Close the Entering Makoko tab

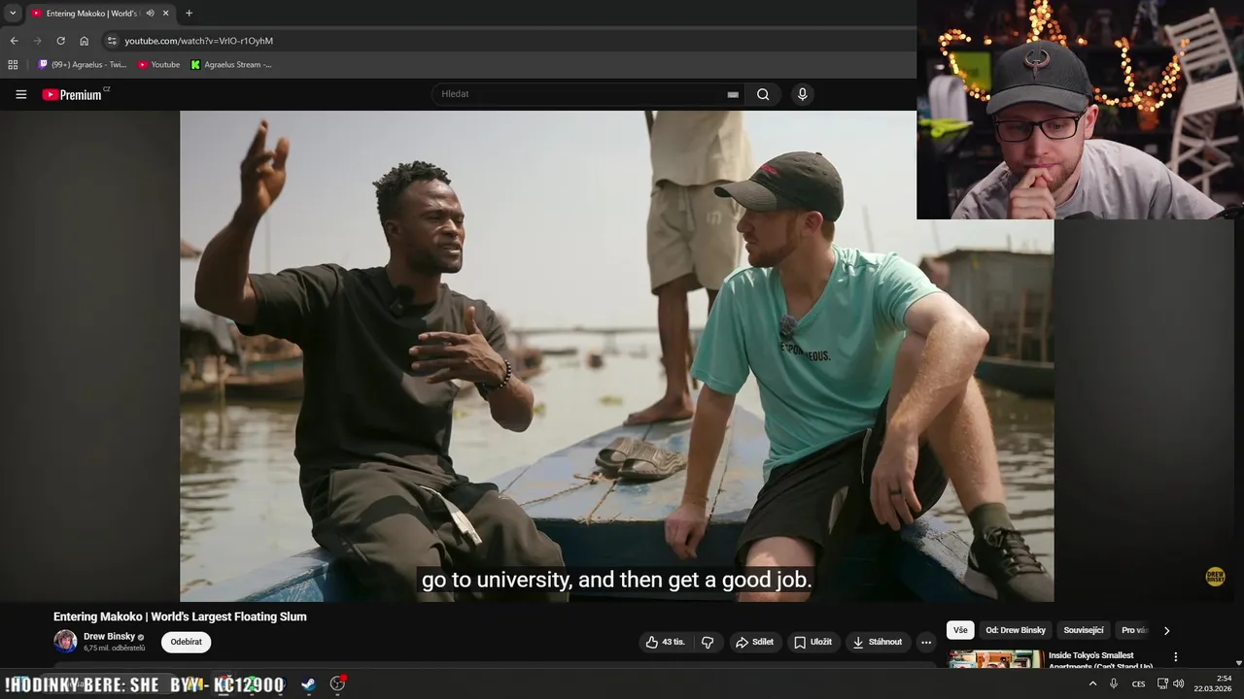click(165, 13)
